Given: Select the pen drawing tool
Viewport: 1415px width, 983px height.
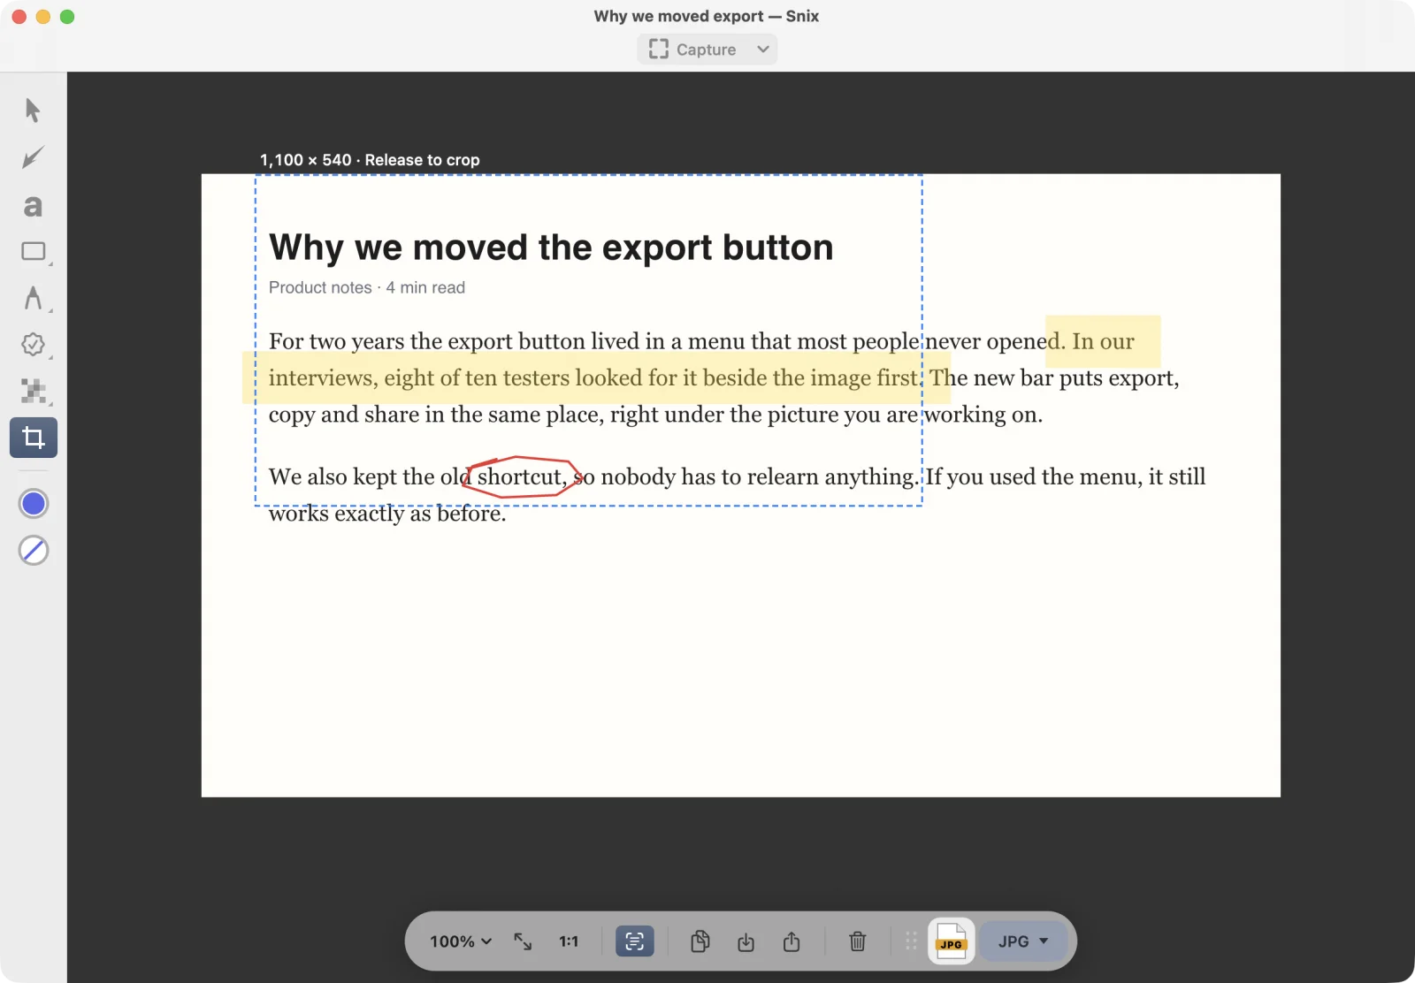Looking at the screenshot, I should [34, 298].
